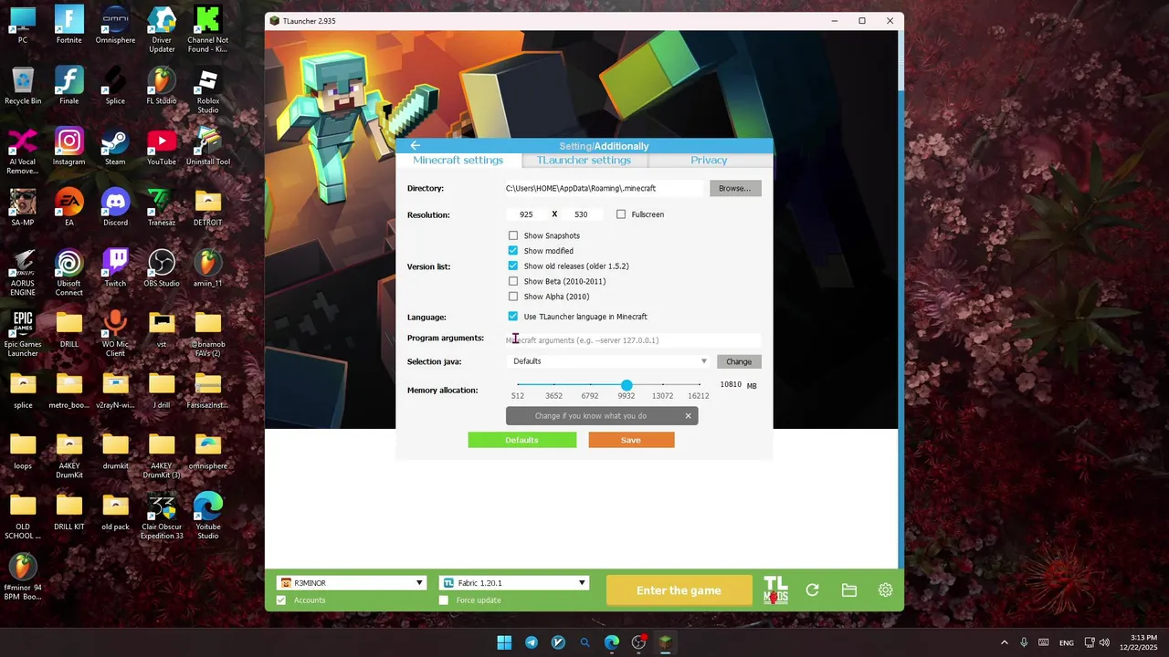Toggle the Accounts checkbox
The image size is (1169, 657).
point(281,600)
